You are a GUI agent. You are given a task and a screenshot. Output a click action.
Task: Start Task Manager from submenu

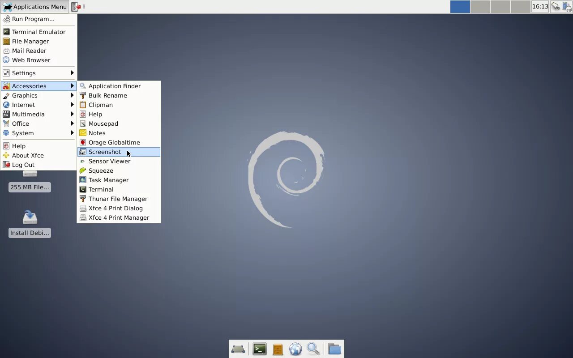tap(119, 180)
